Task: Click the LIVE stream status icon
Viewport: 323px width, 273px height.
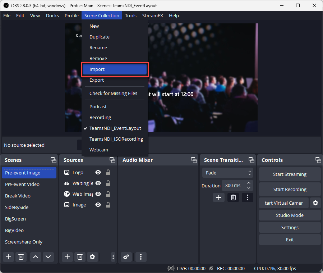Action: pos(171,268)
